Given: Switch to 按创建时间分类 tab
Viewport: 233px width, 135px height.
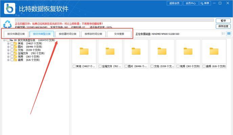Looking at the screenshot, I should pos(68,34).
